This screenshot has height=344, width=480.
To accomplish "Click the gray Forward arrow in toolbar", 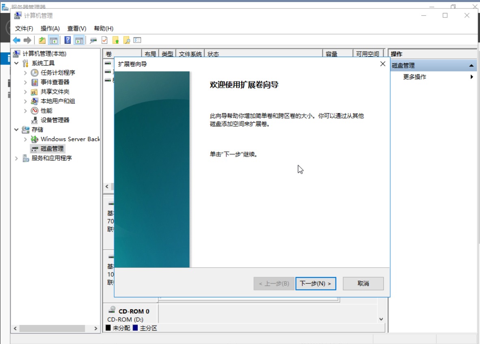I will point(27,40).
